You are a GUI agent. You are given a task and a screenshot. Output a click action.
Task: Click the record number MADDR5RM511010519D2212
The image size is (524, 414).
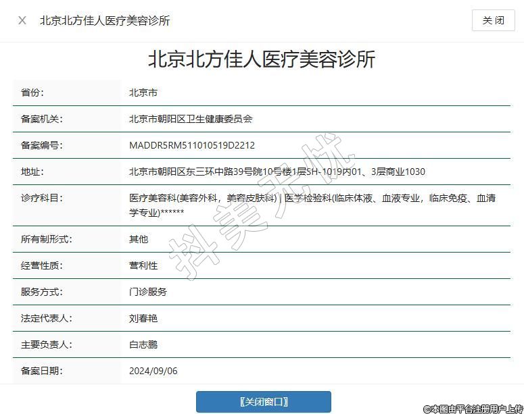tap(192, 145)
